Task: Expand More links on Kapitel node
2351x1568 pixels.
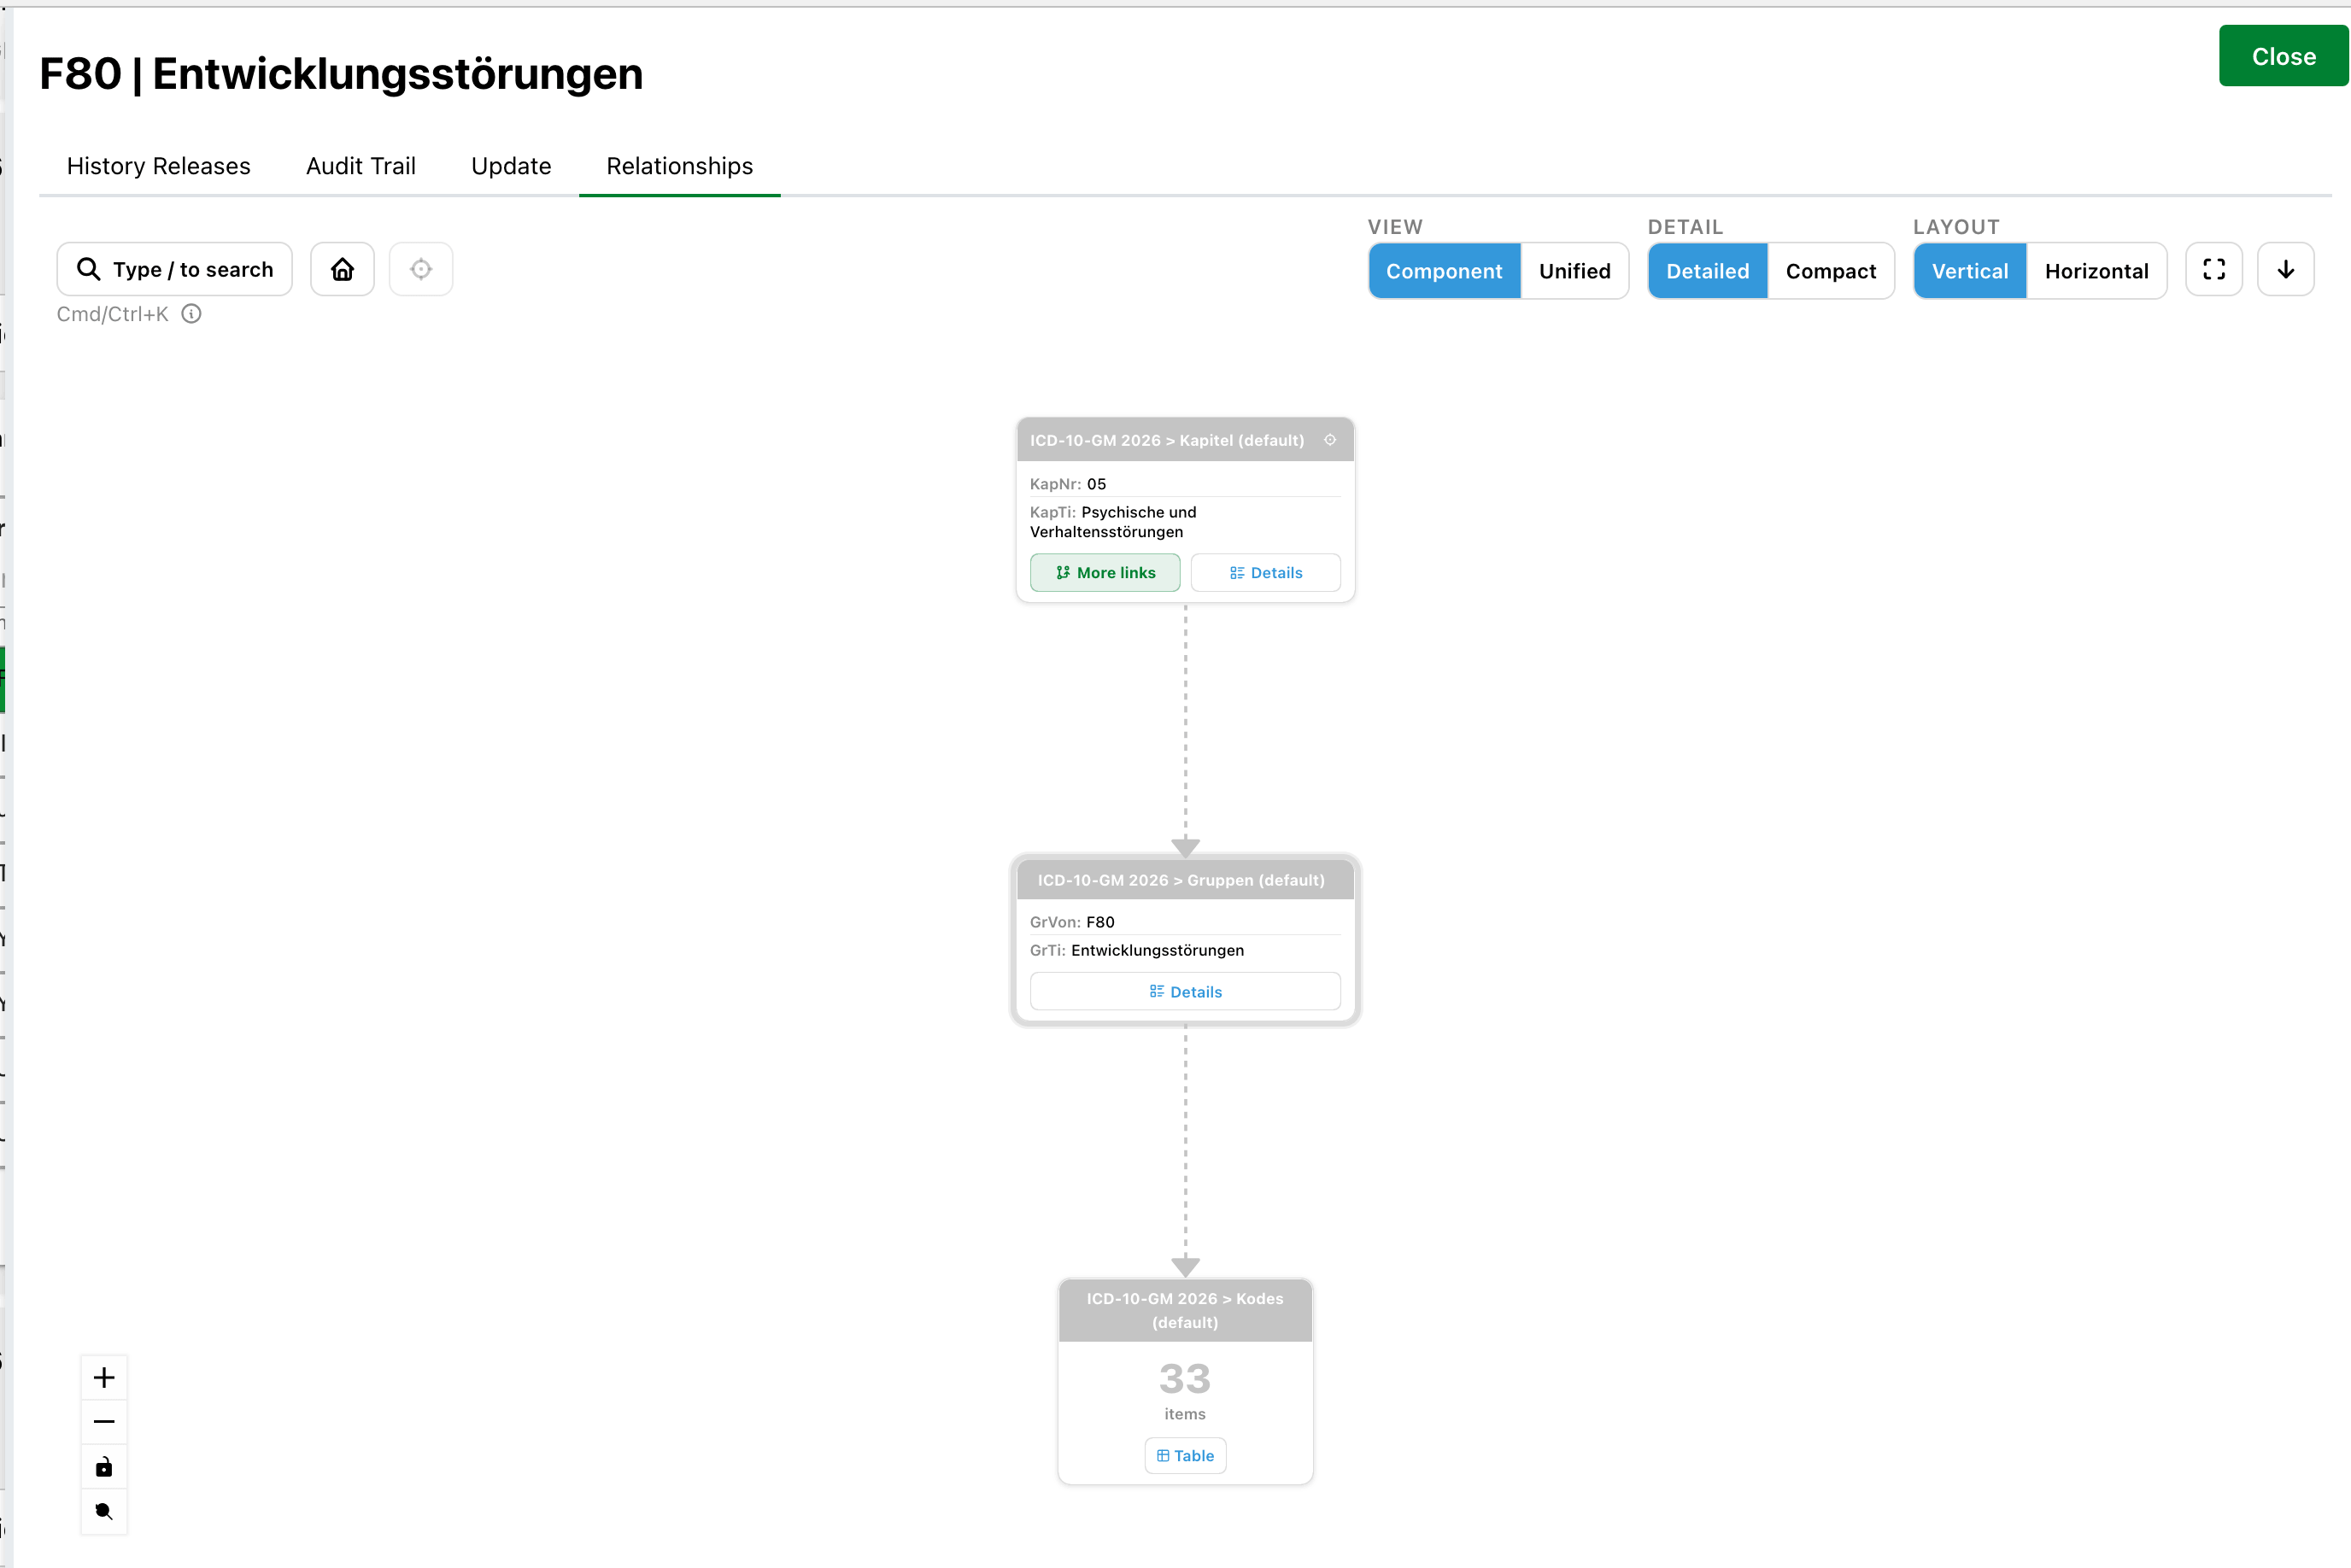Action: [x=1105, y=573]
